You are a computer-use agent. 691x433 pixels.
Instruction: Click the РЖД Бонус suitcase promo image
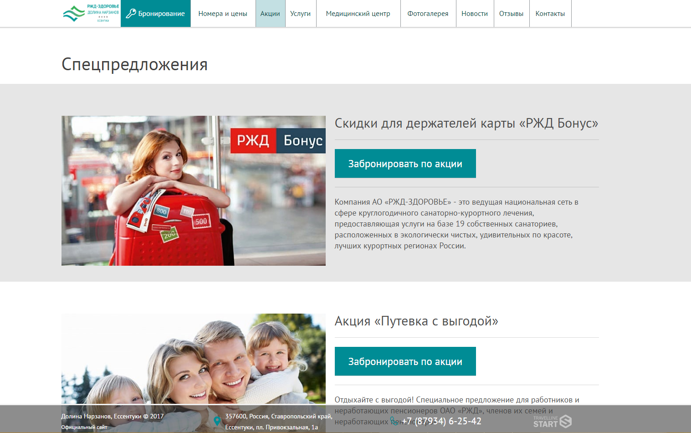point(194,191)
